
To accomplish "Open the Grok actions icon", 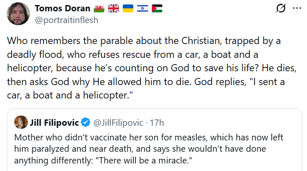I will click(278, 8).
